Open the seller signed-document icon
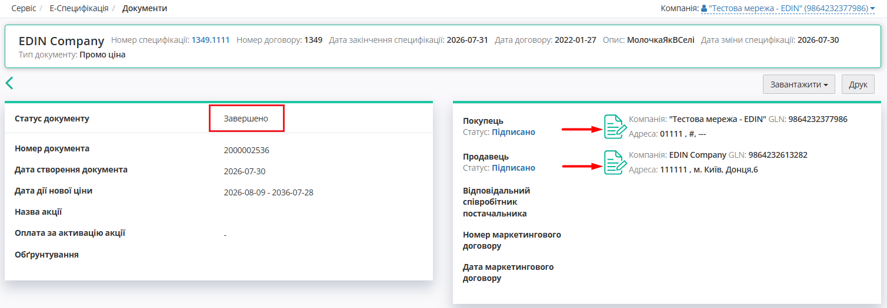The height and width of the screenshot is (308, 887). tap(615, 163)
